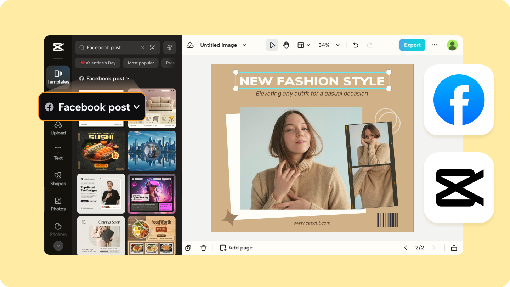Switch to the Text sidebar tab

(58, 153)
